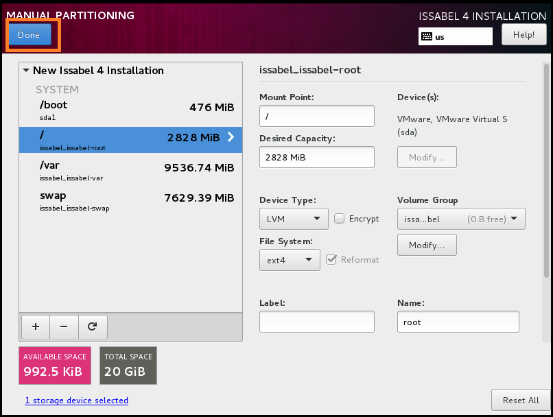The image size is (553, 417).
Task: Toggle the Reformat checkbox
Action: [x=331, y=259]
